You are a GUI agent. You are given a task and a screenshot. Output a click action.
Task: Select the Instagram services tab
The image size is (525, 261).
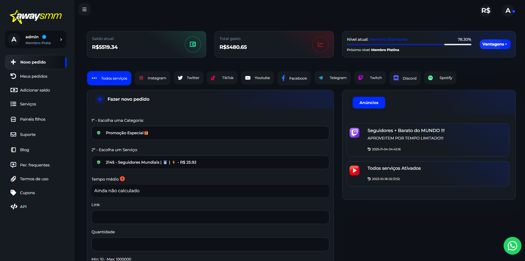pyautogui.click(x=152, y=78)
